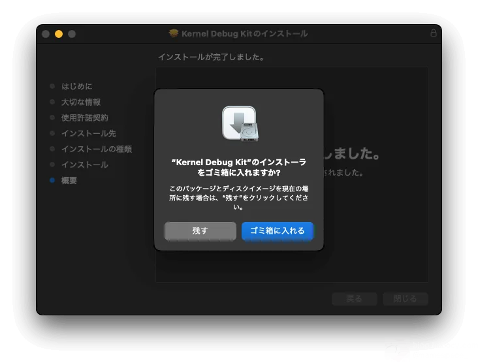
Task: Open the 使用許諾契約 step
Action: 84,118
